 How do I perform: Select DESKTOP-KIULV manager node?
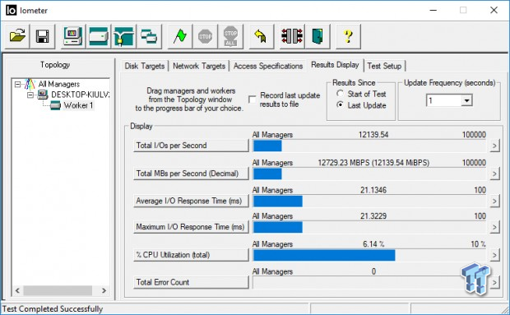[80, 95]
